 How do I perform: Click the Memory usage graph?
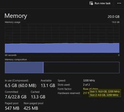coord(62,38)
